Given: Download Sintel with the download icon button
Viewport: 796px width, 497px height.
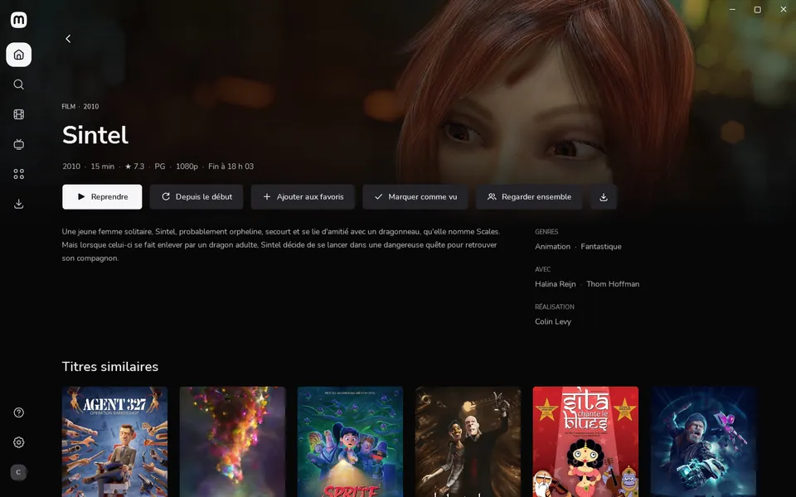Looking at the screenshot, I should tap(604, 197).
